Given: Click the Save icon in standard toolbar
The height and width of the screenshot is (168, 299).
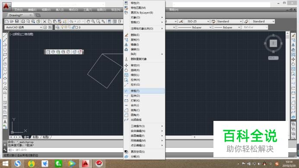Looking at the screenshot, I should click(17, 21).
